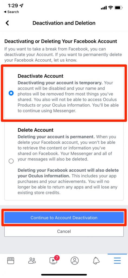Return to Search via status bar link

pyautogui.click(x=11, y=12)
